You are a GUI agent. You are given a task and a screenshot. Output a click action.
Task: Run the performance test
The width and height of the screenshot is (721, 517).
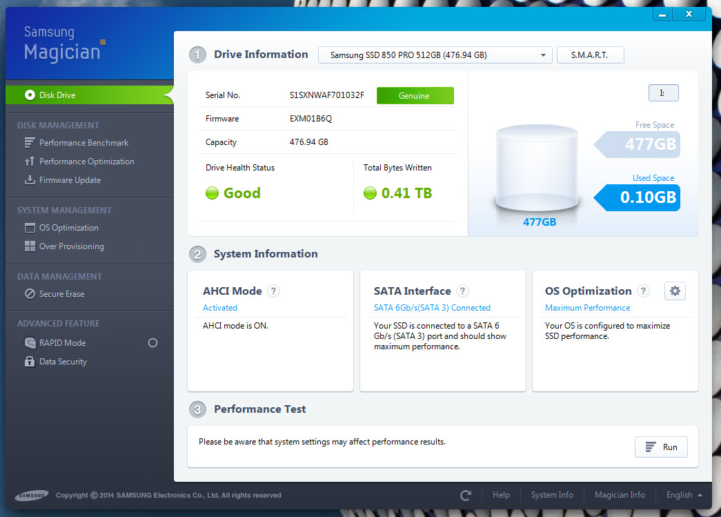click(x=661, y=447)
